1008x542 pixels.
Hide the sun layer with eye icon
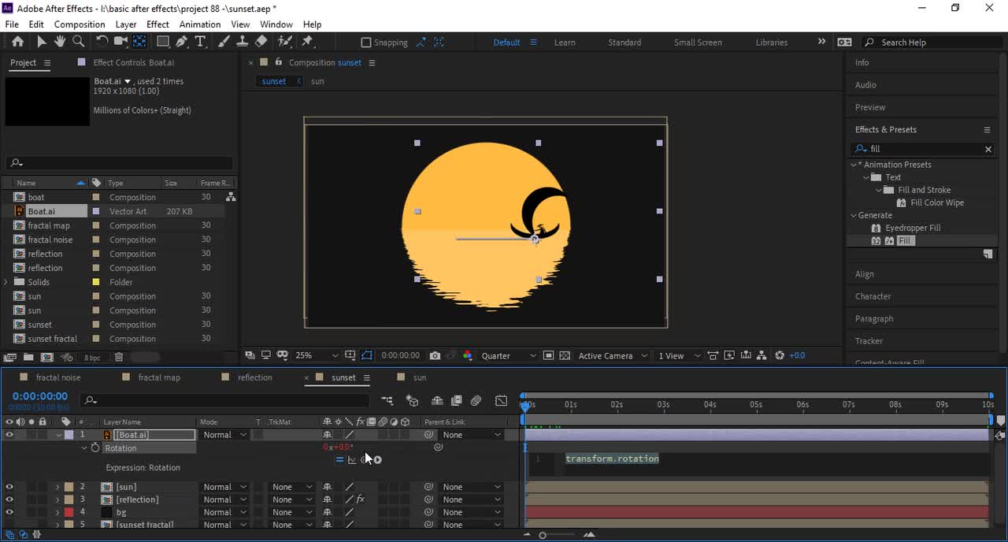coord(9,487)
